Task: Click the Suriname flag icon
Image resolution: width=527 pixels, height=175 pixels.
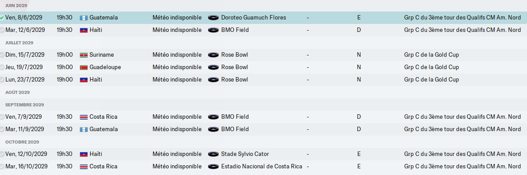Action: (x=83, y=55)
